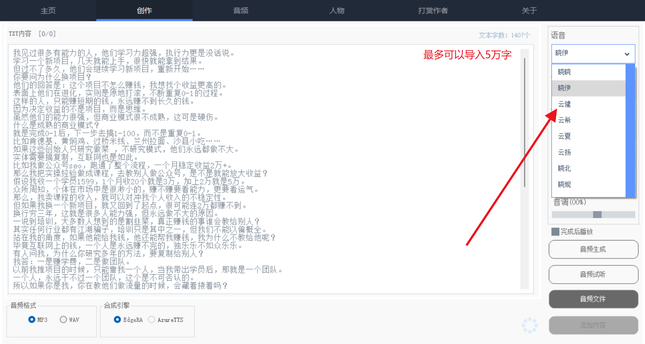Click the line 我答：一是赚学费，二是做团队。

pos(72,262)
